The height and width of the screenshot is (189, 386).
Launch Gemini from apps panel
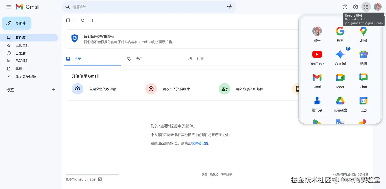pyautogui.click(x=340, y=58)
